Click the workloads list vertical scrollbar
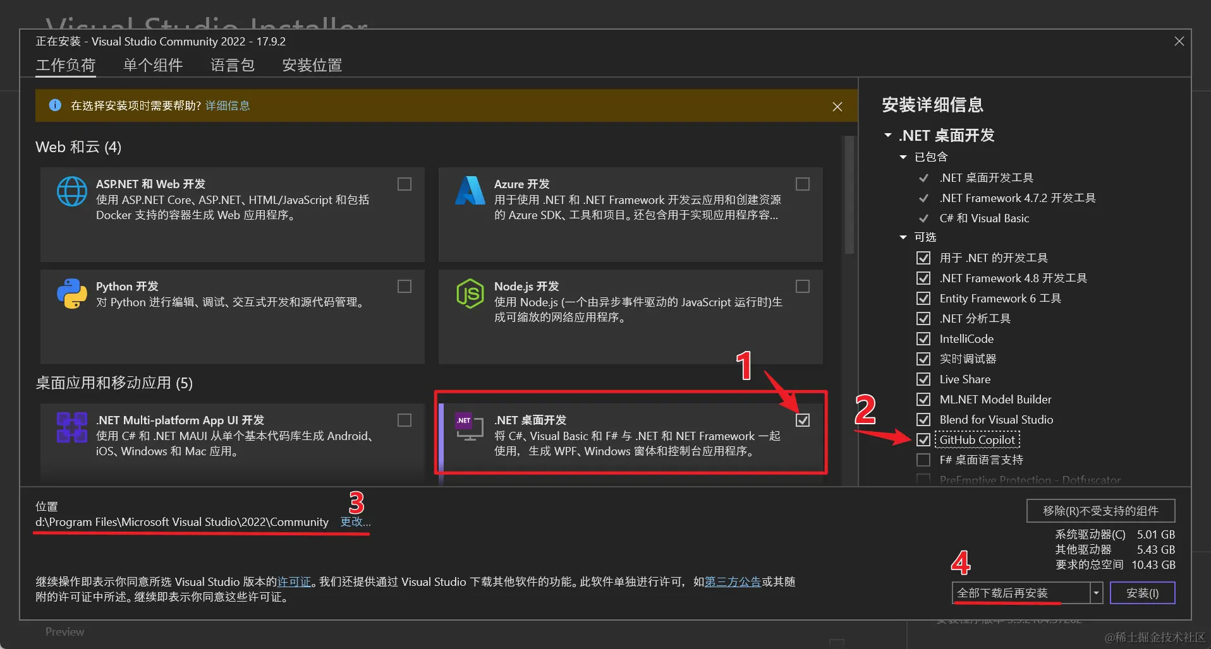The width and height of the screenshot is (1211, 649). click(x=849, y=194)
